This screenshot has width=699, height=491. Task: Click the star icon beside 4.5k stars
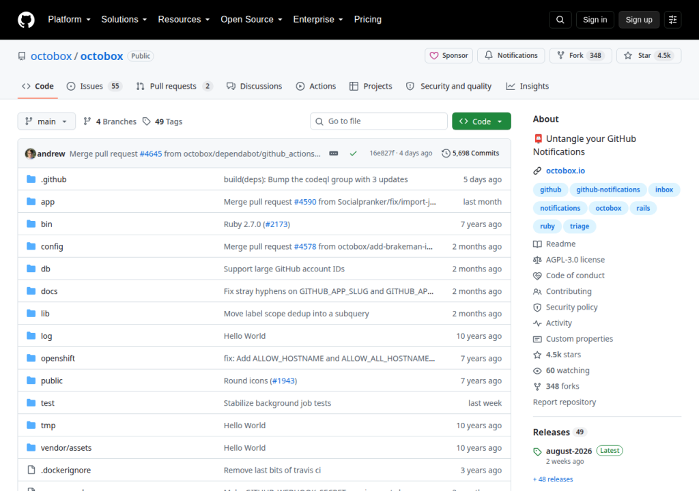(537, 355)
